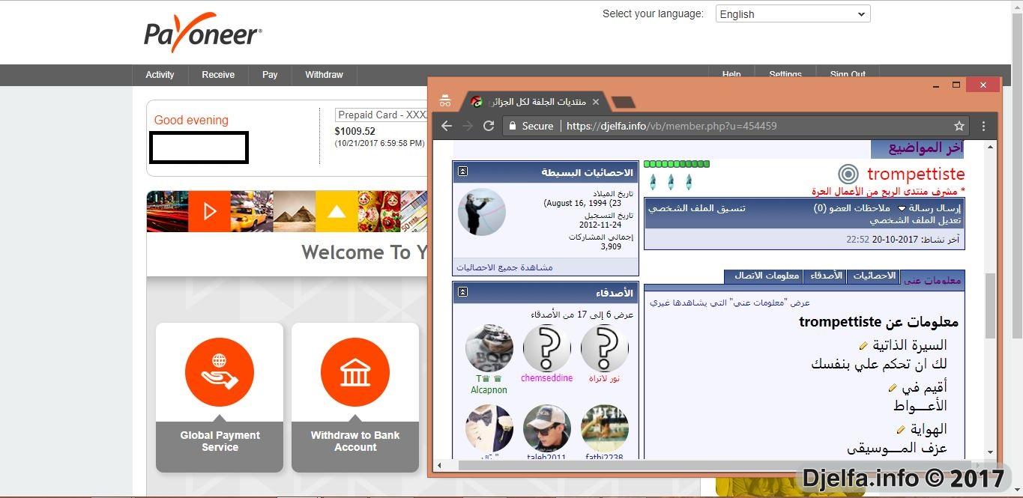This screenshot has height=498, width=1023.
Task: Bookmark the page with star icon
Action: [x=959, y=126]
